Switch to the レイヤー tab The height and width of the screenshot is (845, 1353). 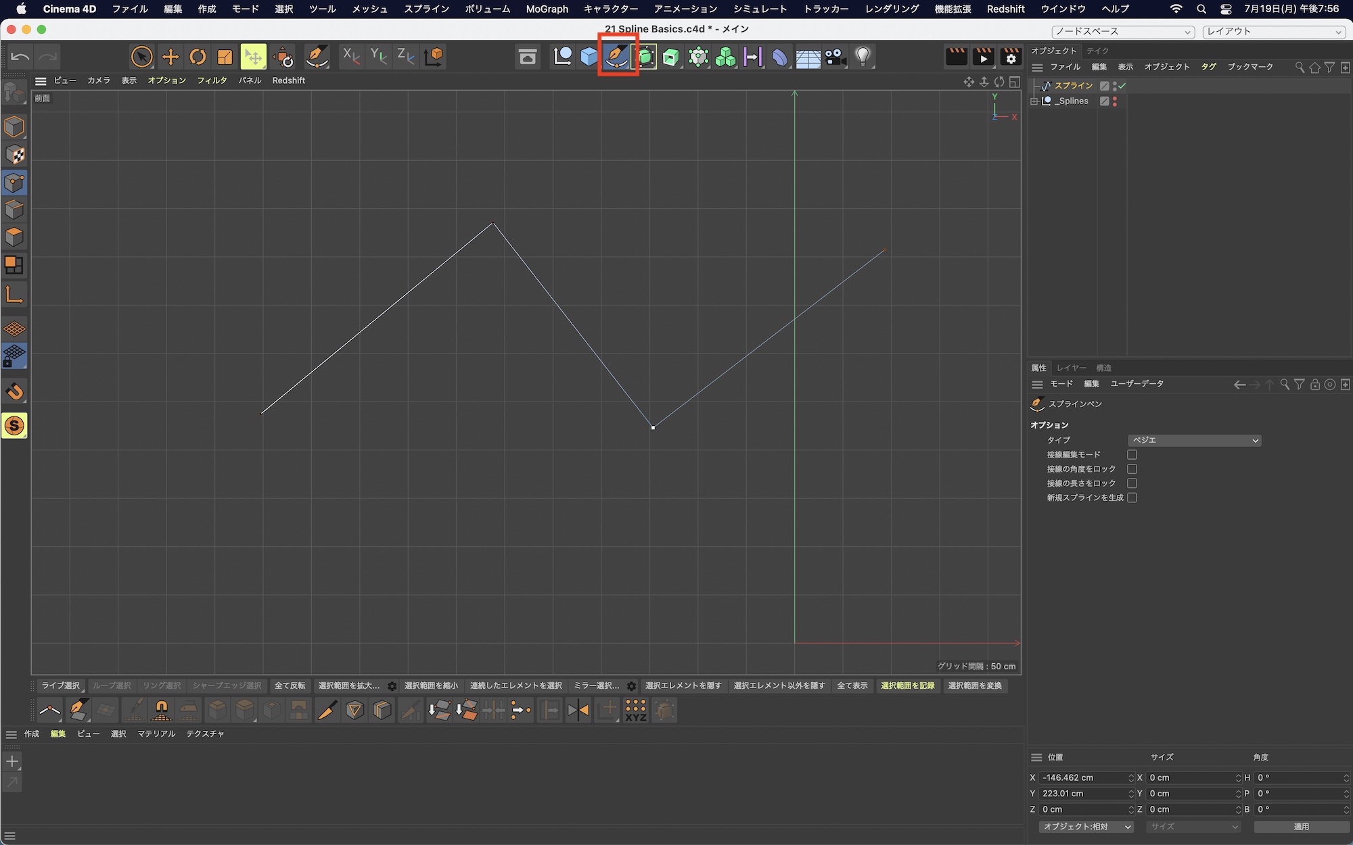pos(1071,368)
